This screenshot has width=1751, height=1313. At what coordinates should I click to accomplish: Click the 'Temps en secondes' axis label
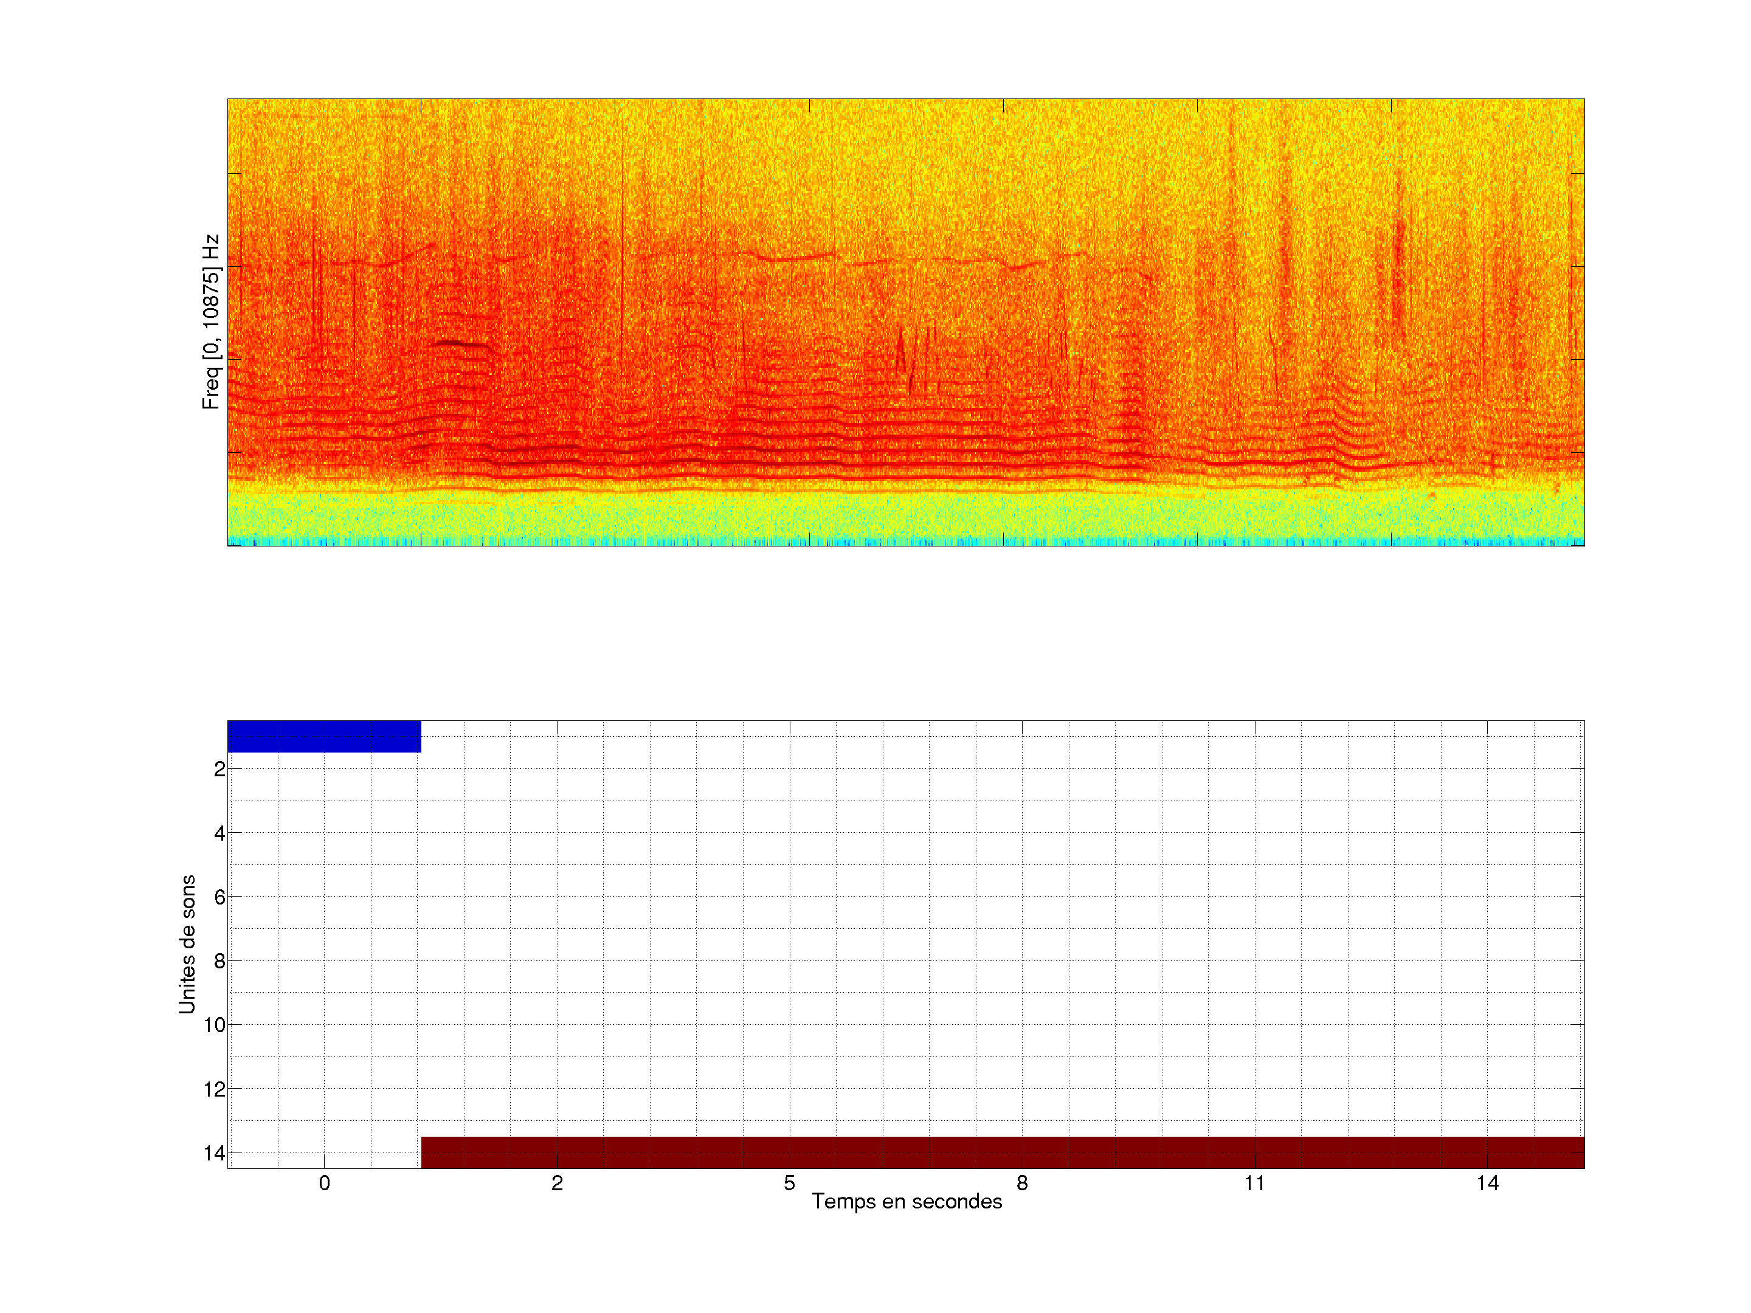click(907, 1201)
